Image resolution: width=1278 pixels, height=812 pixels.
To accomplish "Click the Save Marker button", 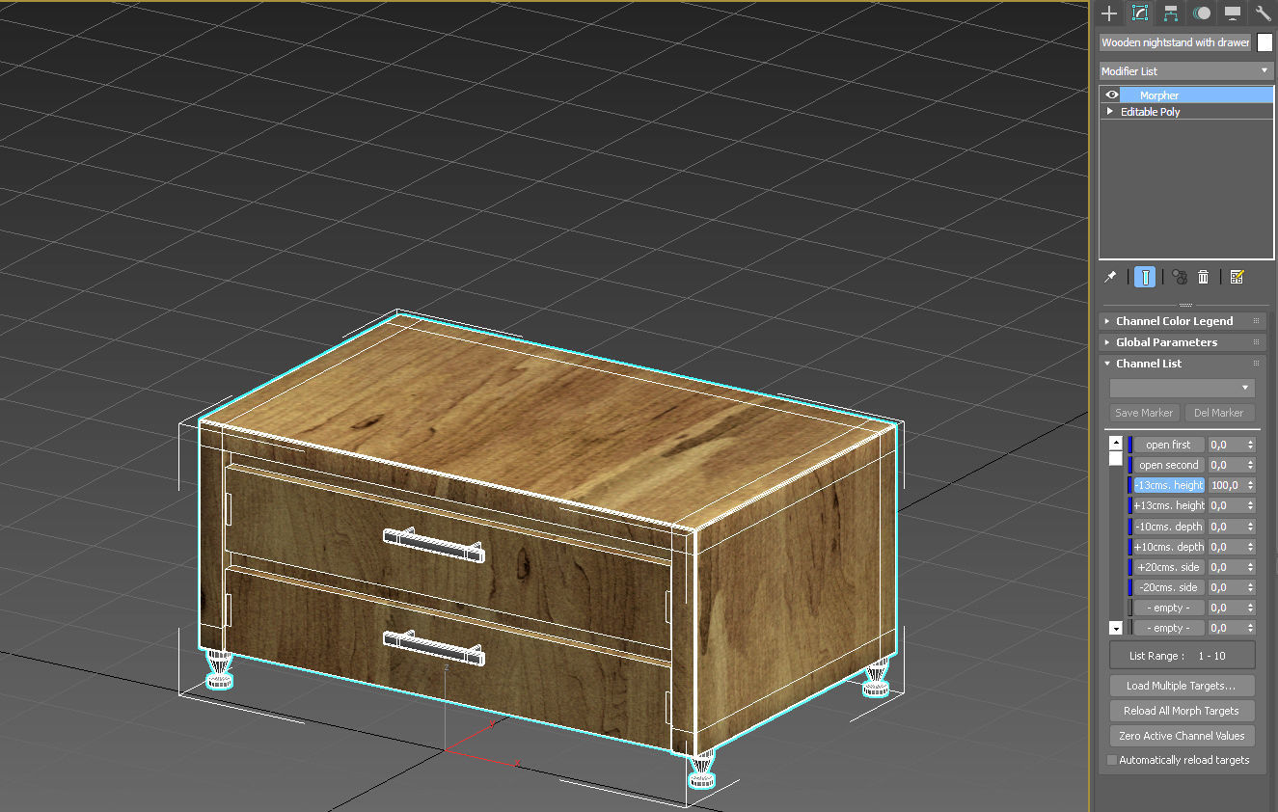I will point(1144,413).
